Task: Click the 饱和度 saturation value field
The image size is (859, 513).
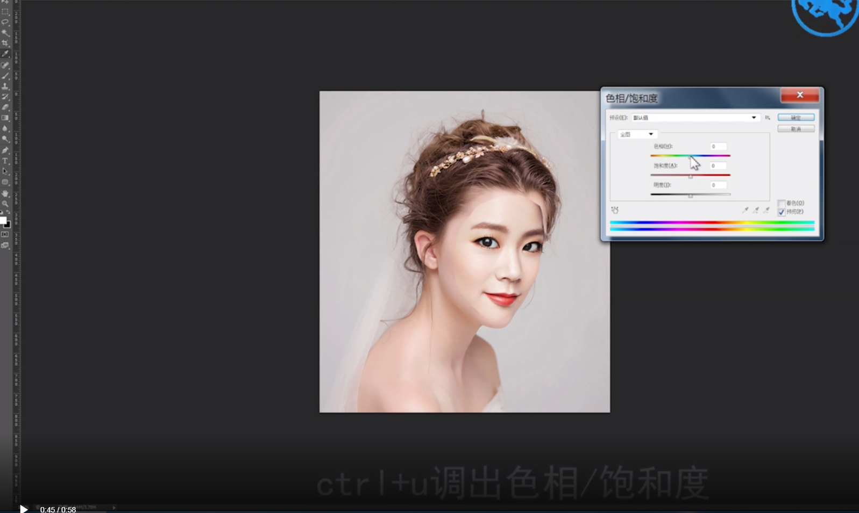Action: click(x=718, y=165)
